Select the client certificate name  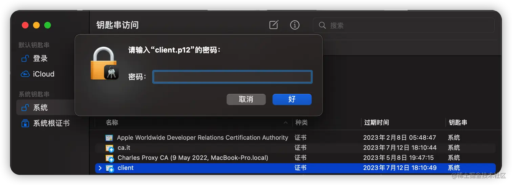[126, 168]
